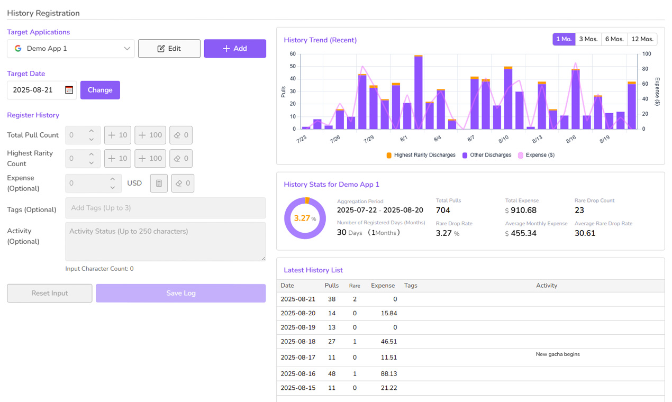Click the Expense calculator icon button
The image size is (672, 402).
coord(159,183)
